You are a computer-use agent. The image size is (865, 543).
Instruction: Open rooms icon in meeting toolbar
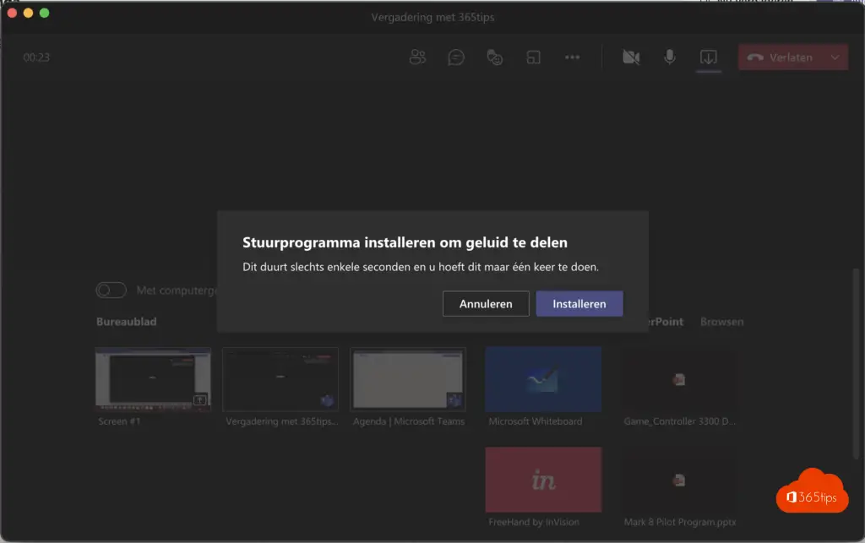534,57
